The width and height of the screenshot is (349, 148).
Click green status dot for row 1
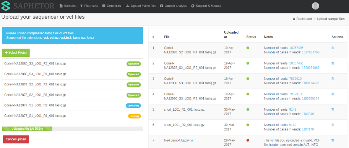click(x=248, y=48)
